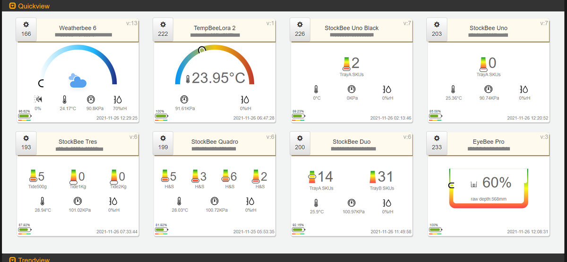
Task: Click pressure gauge icon above 90.8KPa
Action: [91, 99]
